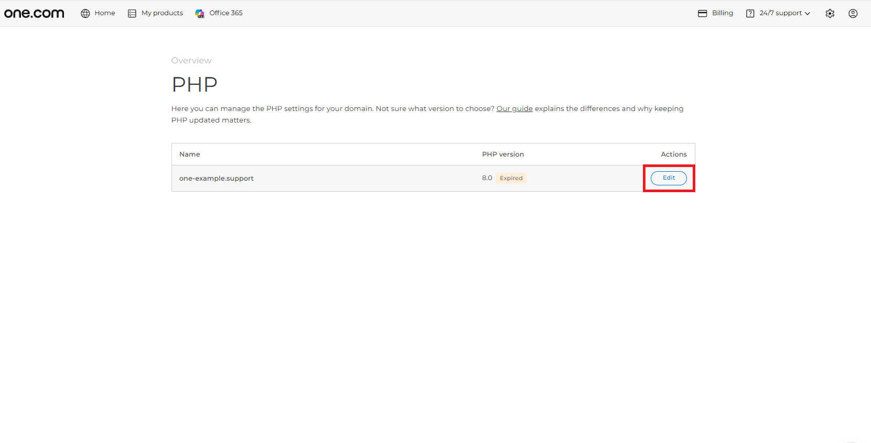Image resolution: width=871 pixels, height=443 pixels.
Task: Go to the Home menu item
Action: pos(105,13)
